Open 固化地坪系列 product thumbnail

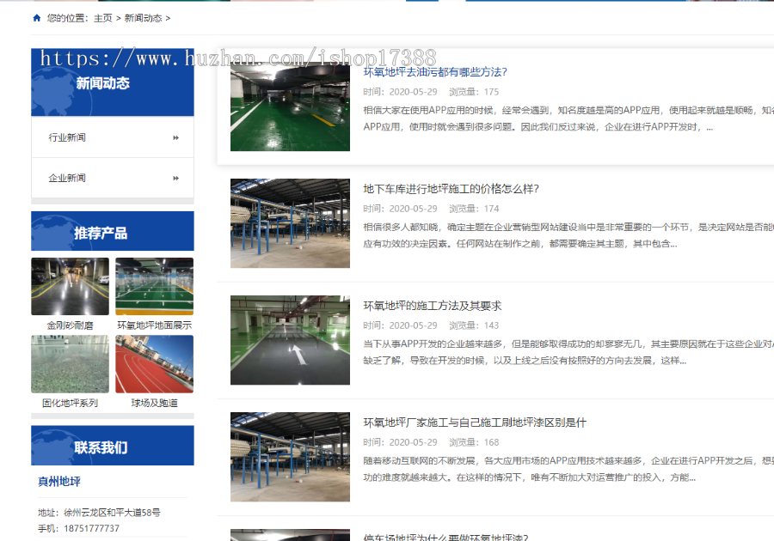[x=71, y=364]
